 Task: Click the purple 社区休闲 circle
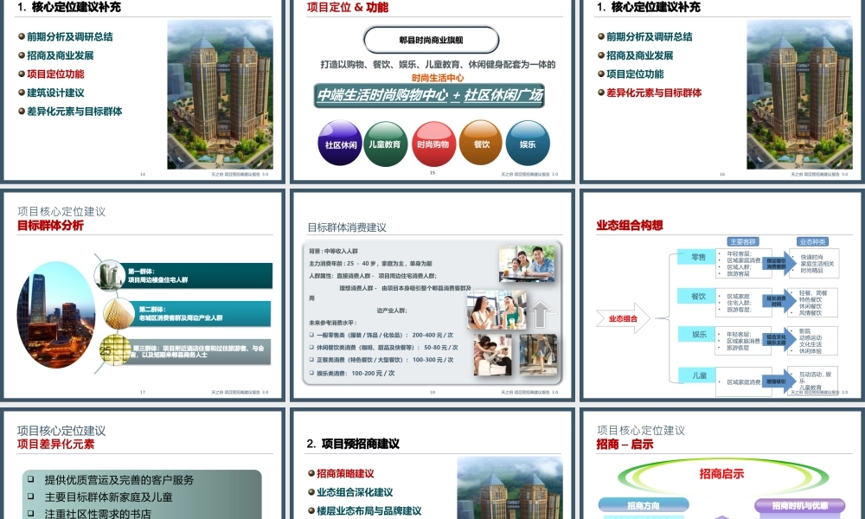340,144
